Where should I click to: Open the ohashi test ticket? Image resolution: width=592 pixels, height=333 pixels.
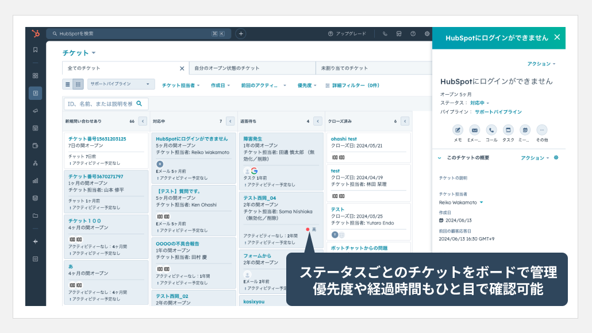tap(344, 139)
